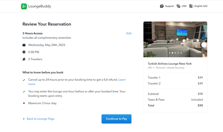This screenshot has height=132, width=223.
Task: Click the LoungeBuddy green logo icon
Action: [24, 6]
